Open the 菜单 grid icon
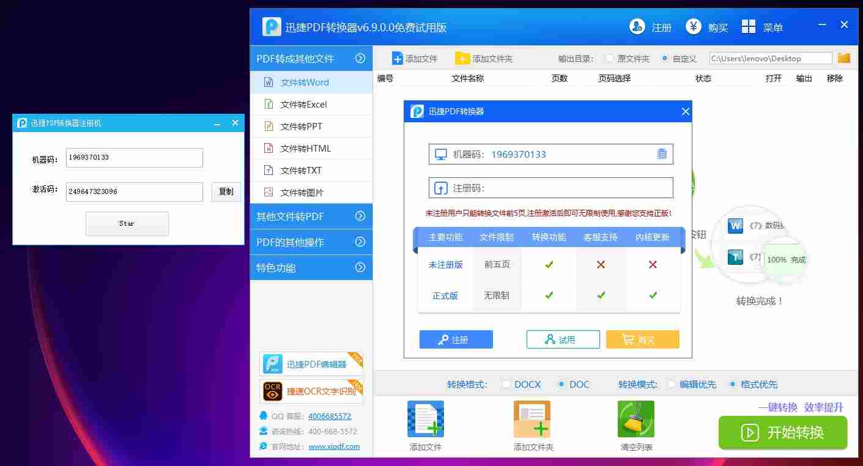 tap(749, 27)
